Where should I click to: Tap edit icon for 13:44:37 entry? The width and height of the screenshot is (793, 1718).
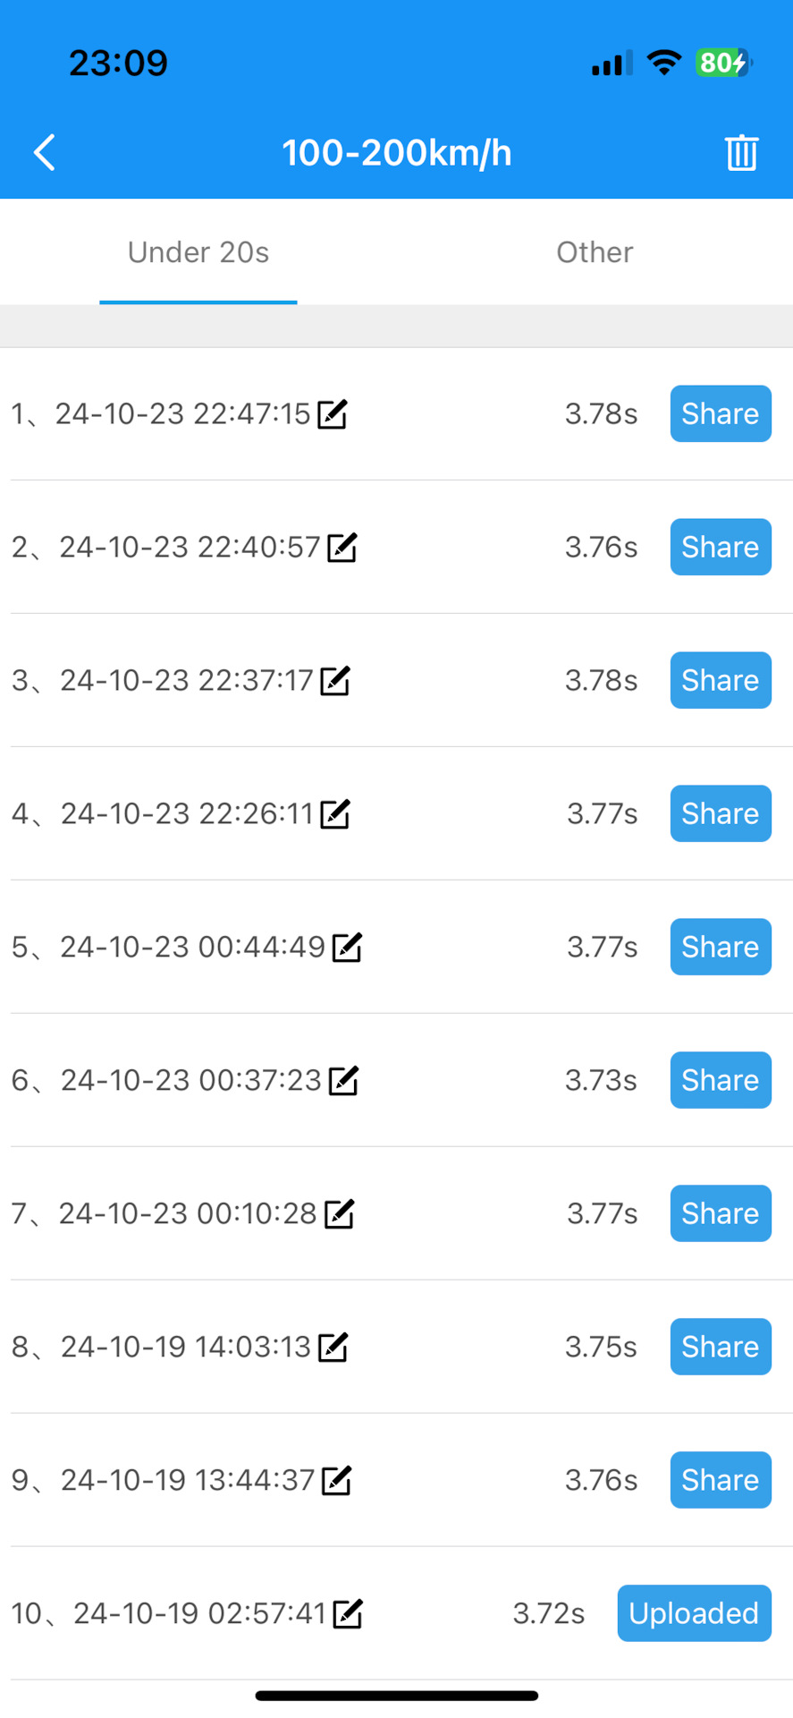click(x=336, y=1481)
